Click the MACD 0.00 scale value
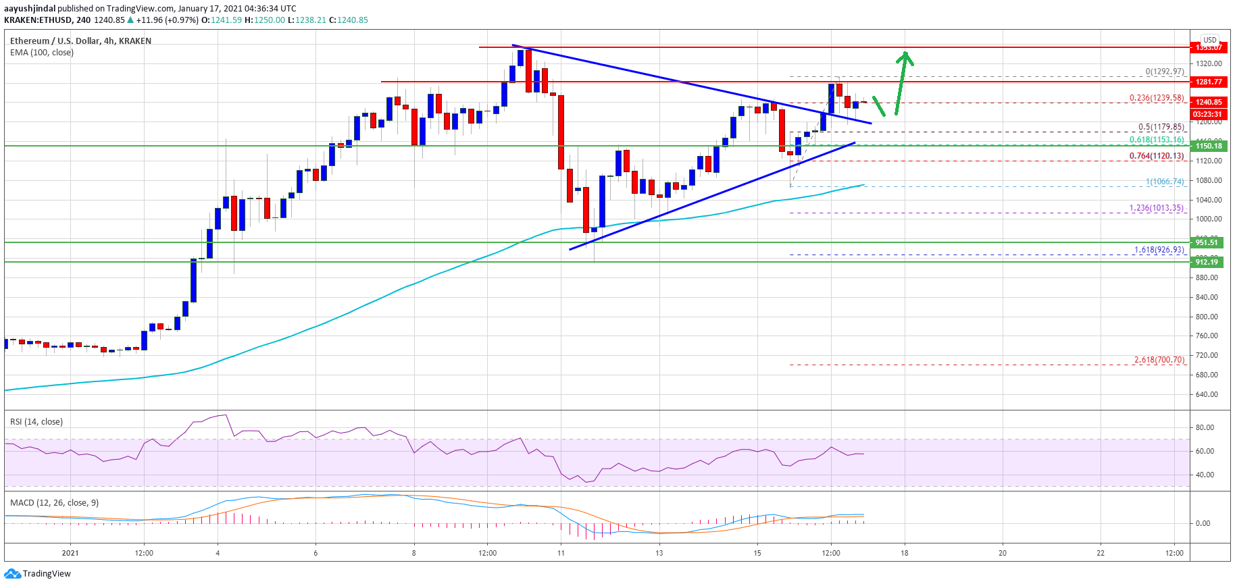1235x586 pixels. coord(1203,523)
